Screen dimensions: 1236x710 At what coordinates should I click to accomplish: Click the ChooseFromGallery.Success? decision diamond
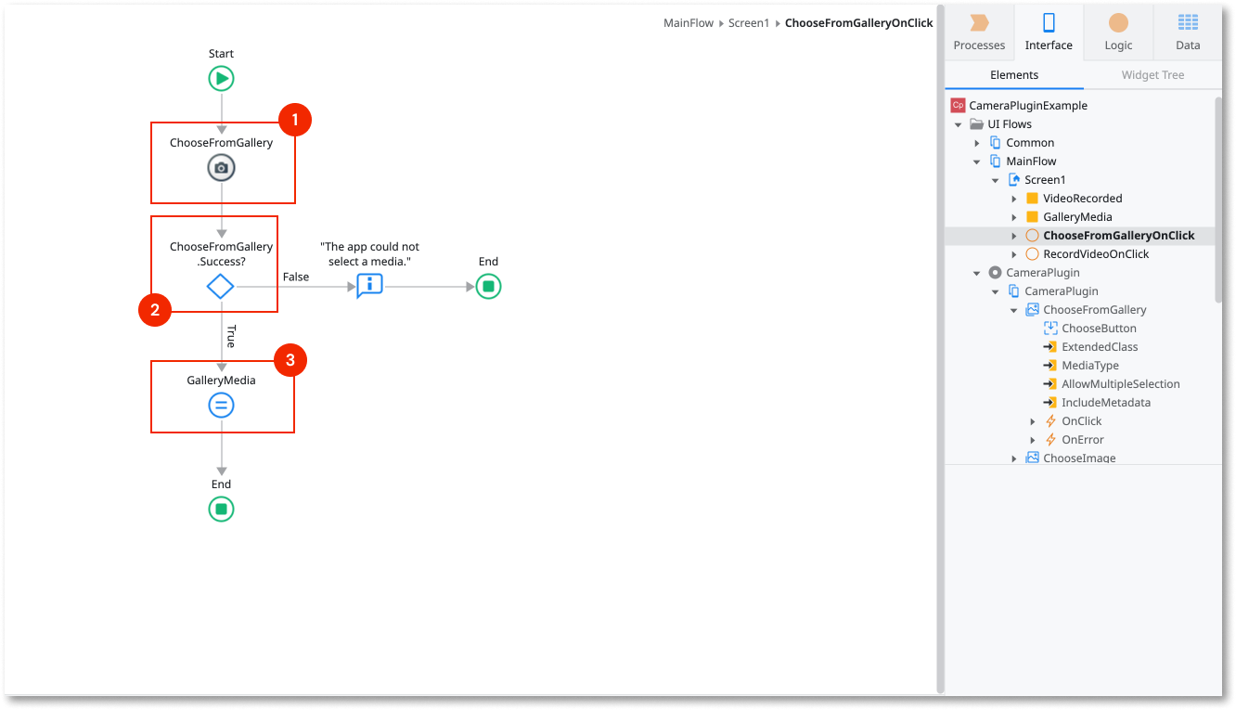coord(220,287)
